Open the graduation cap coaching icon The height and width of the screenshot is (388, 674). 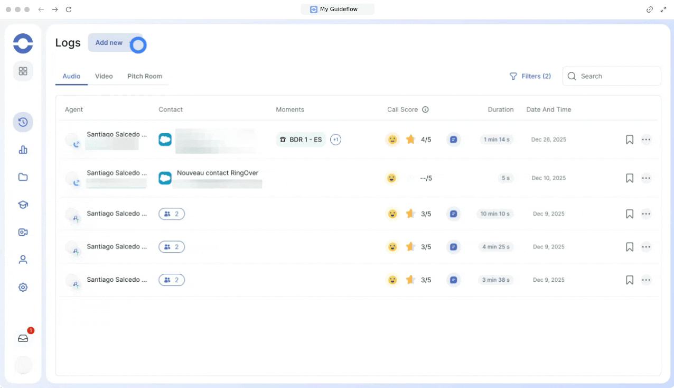click(x=23, y=205)
